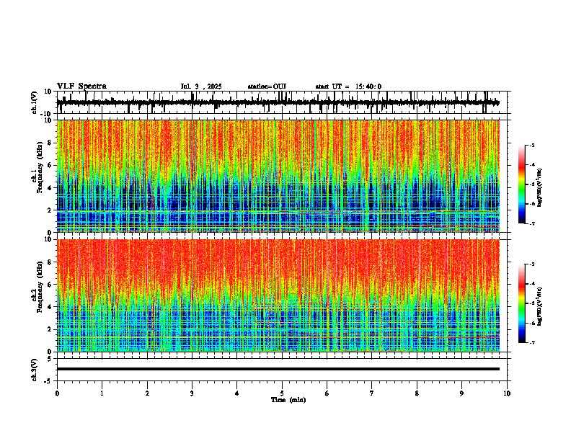The height and width of the screenshot is (441, 571).
Task: Click time axis tick label '8'
Action: coord(417,393)
